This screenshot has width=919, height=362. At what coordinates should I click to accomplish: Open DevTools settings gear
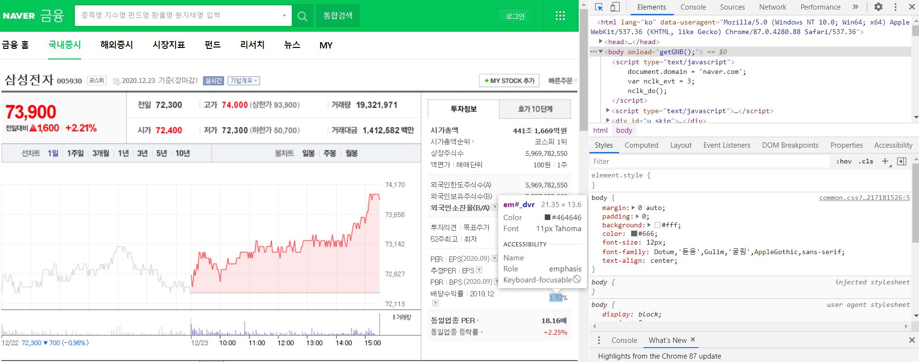878,7
